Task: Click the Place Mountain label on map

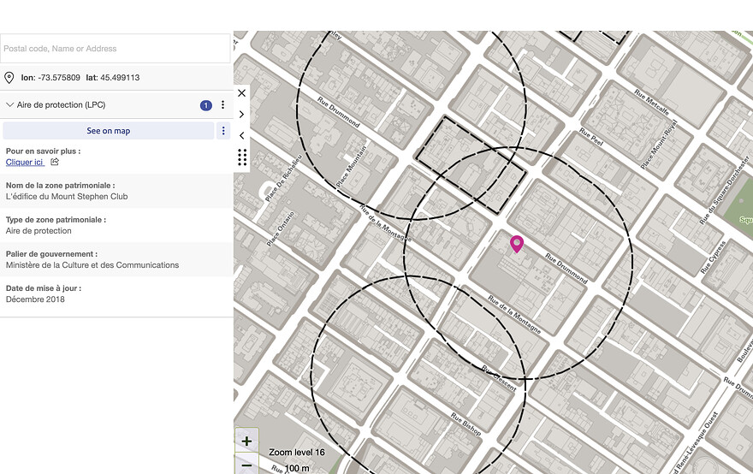Action: pyautogui.click(x=351, y=167)
